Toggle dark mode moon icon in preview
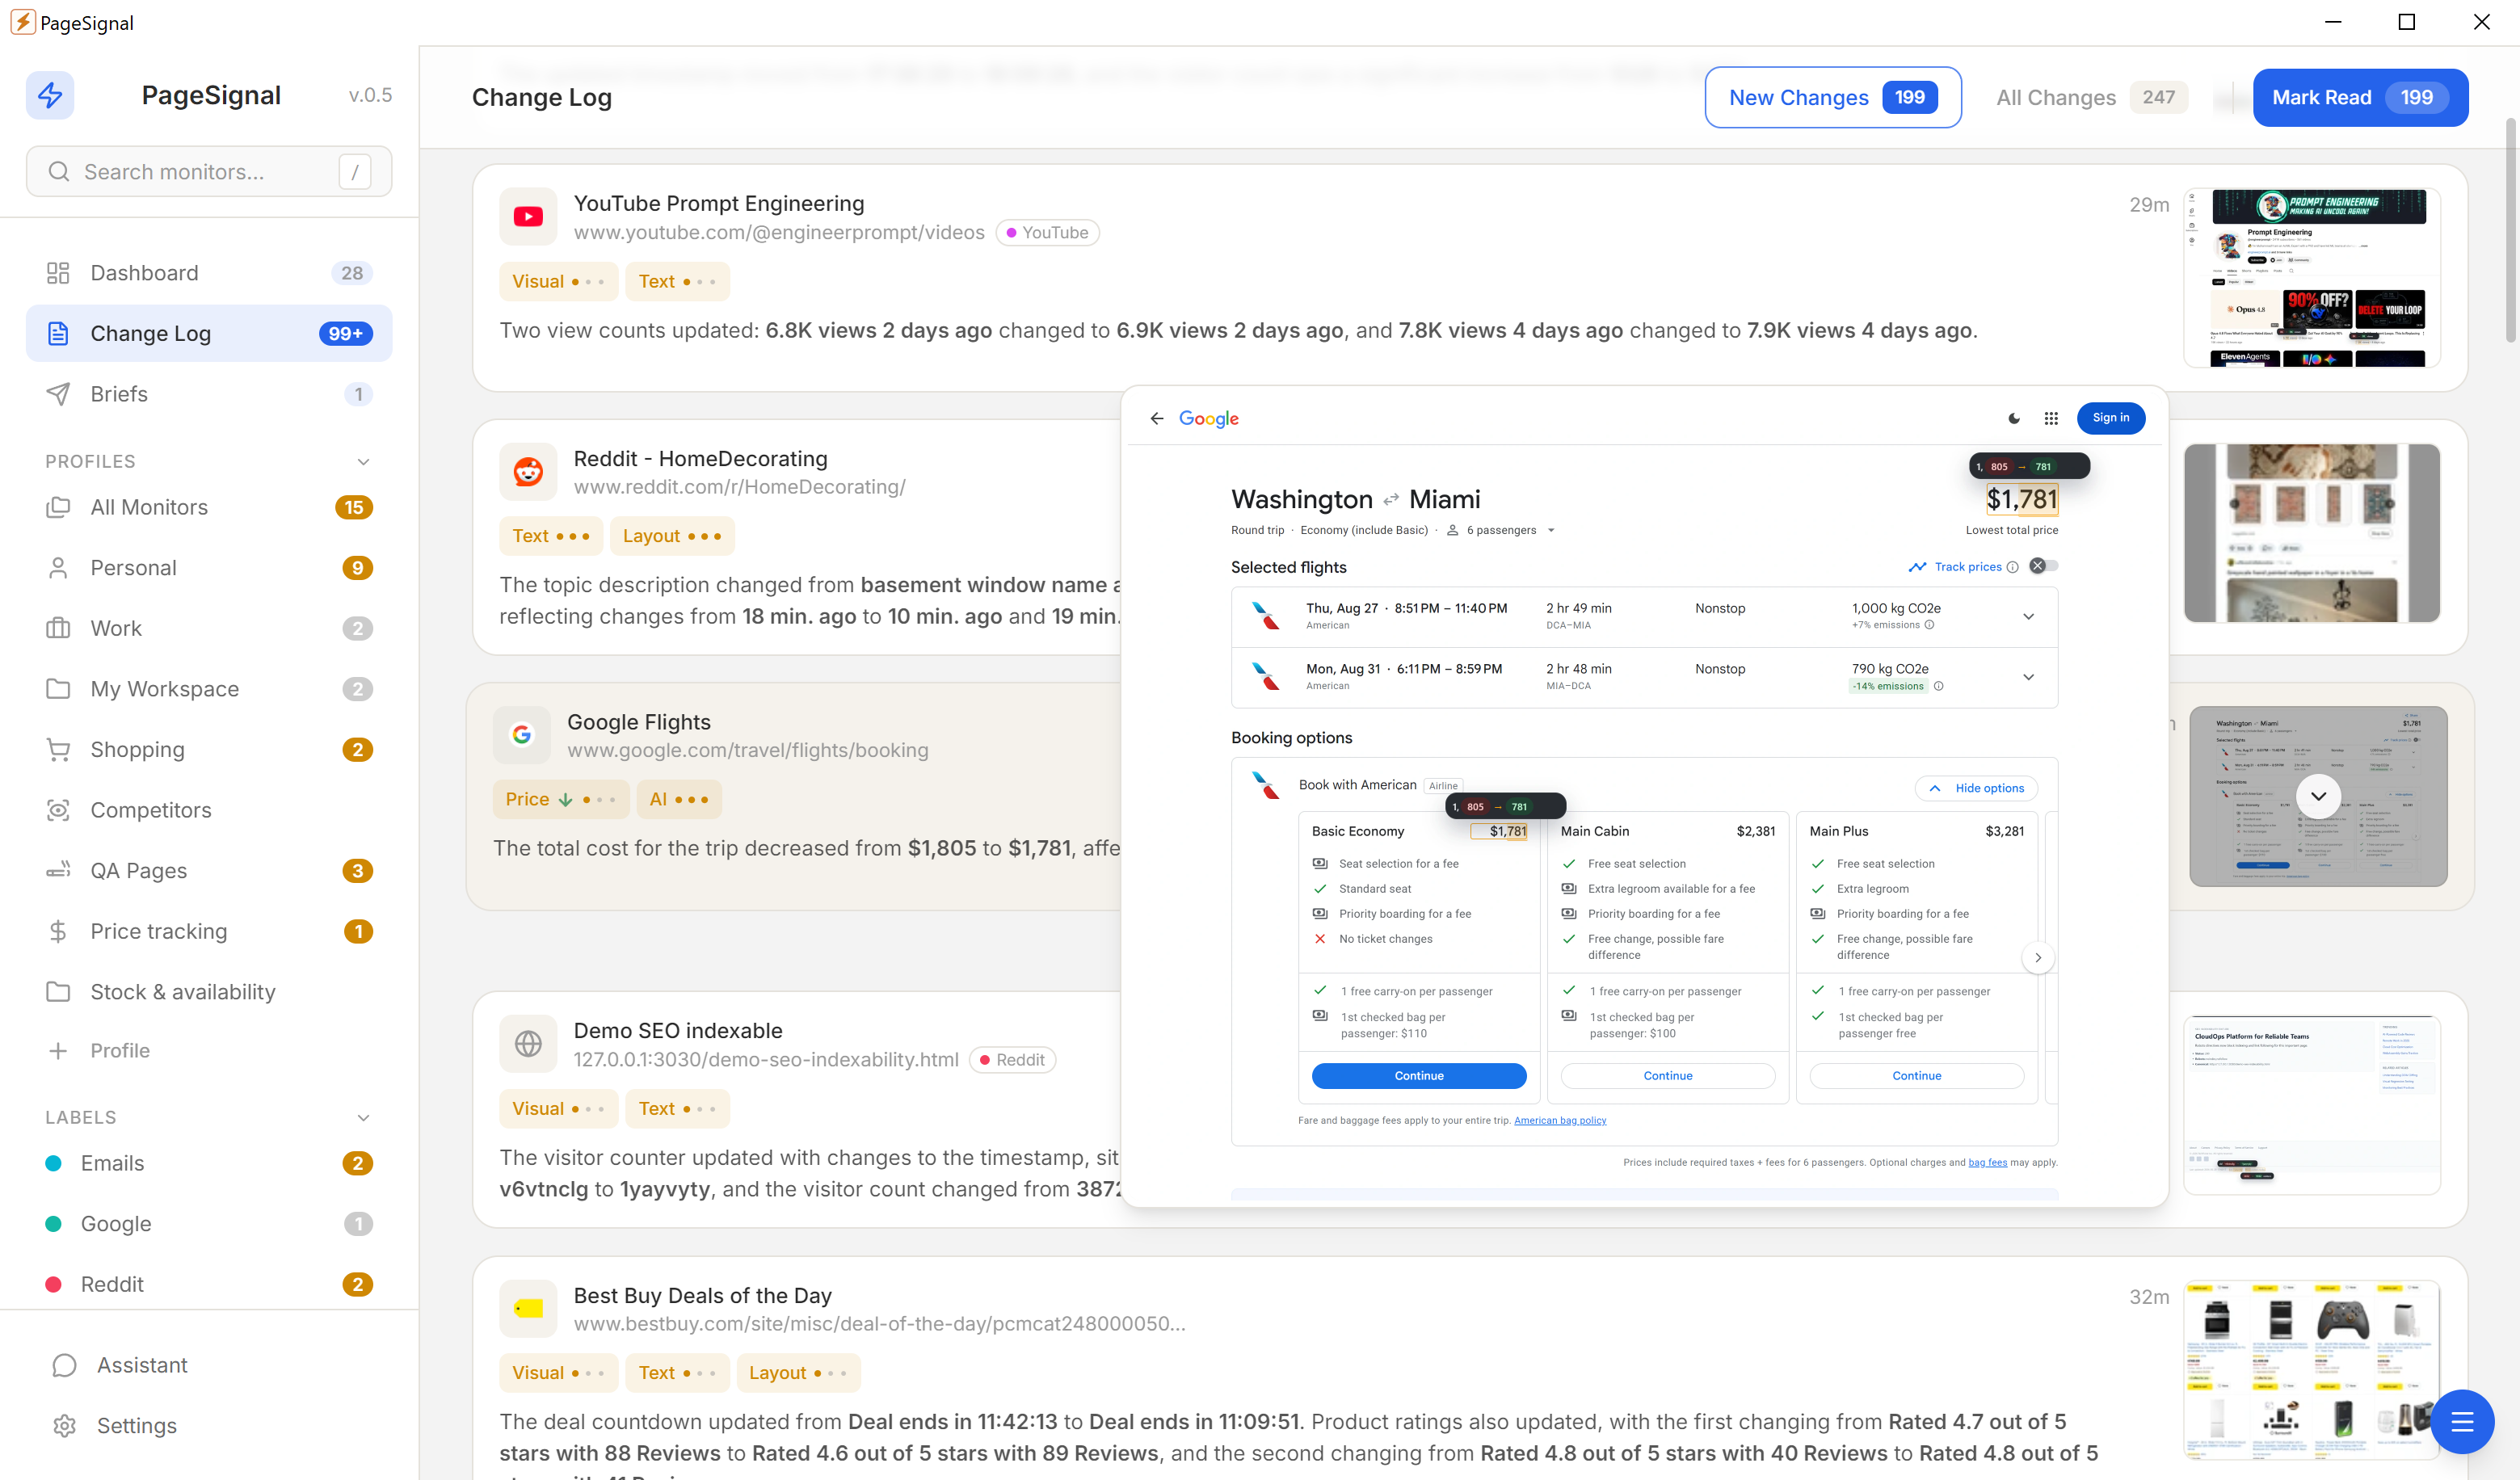The height and width of the screenshot is (1480, 2520). tap(2014, 418)
